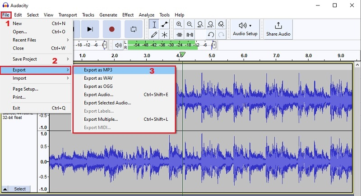Select the Draw pencil tool
361x196 pixels.
(x=154, y=35)
